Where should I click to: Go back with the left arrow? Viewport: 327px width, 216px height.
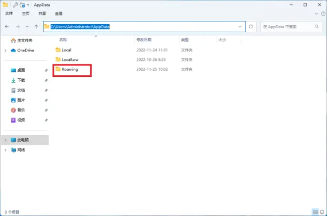coord(7,26)
